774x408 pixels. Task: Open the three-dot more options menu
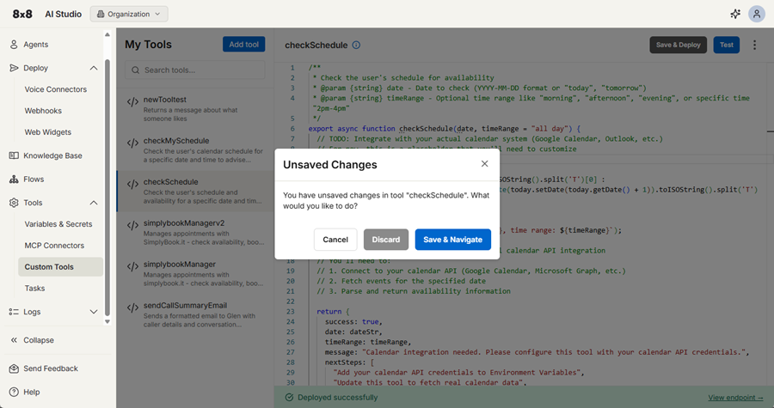[754, 45]
